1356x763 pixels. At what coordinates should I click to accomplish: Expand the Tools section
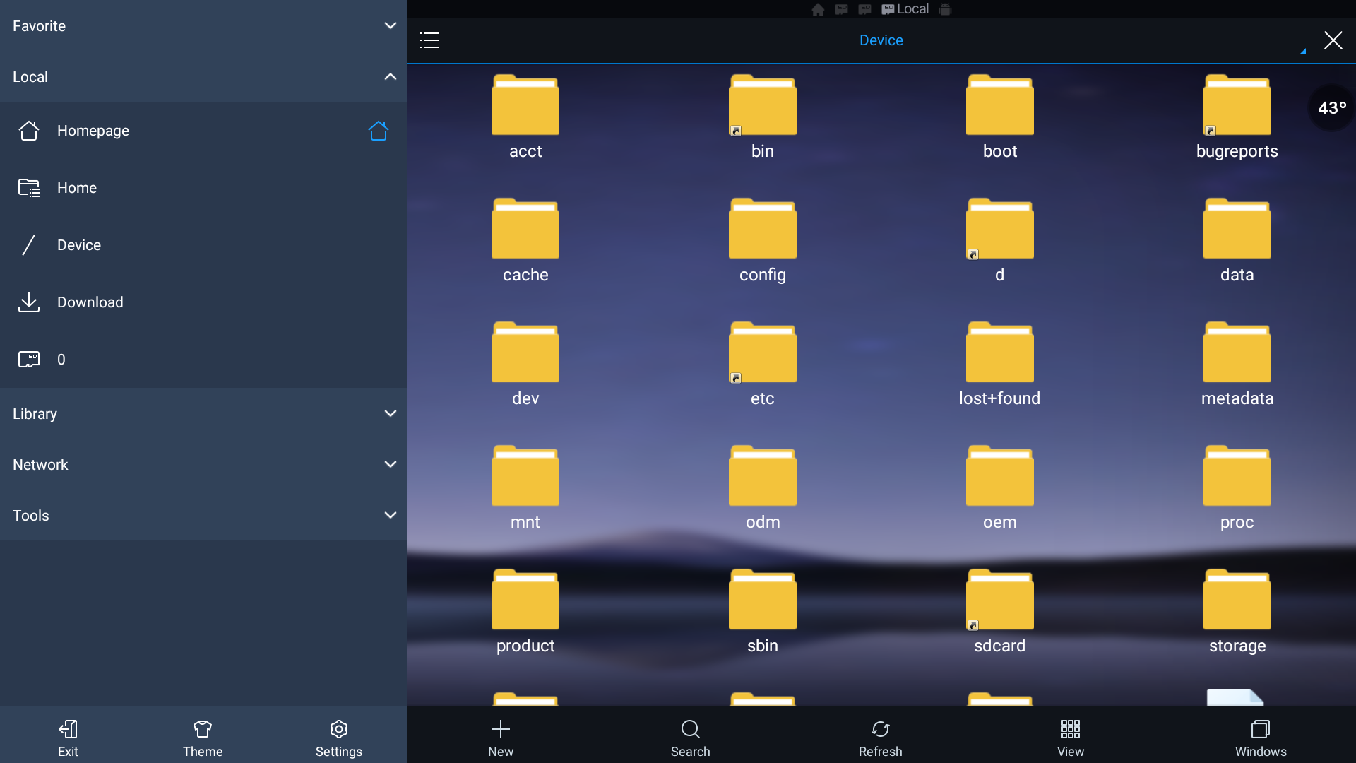pos(203,515)
